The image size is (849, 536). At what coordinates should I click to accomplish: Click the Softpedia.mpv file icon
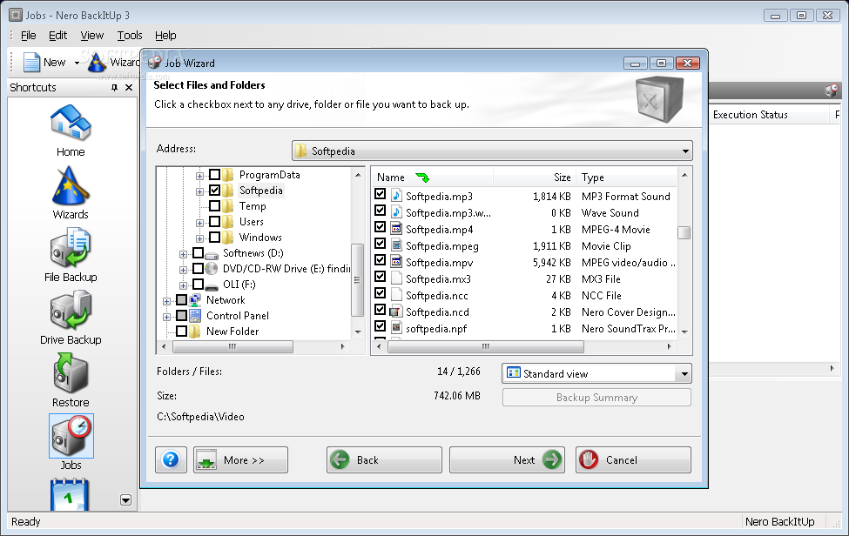point(396,262)
